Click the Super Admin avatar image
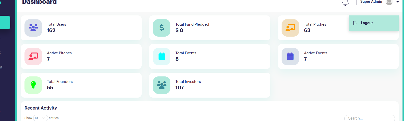The width and height of the screenshot is (404, 121). 389,2
